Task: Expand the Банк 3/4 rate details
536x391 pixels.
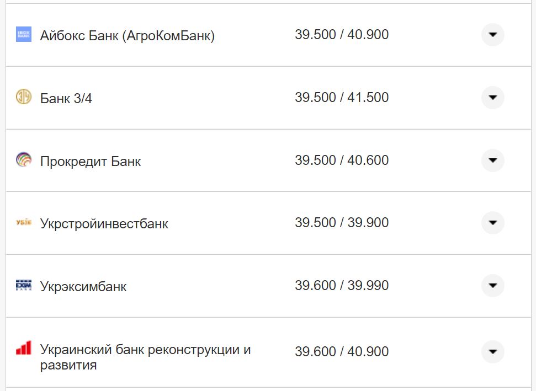Action: click(x=492, y=97)
